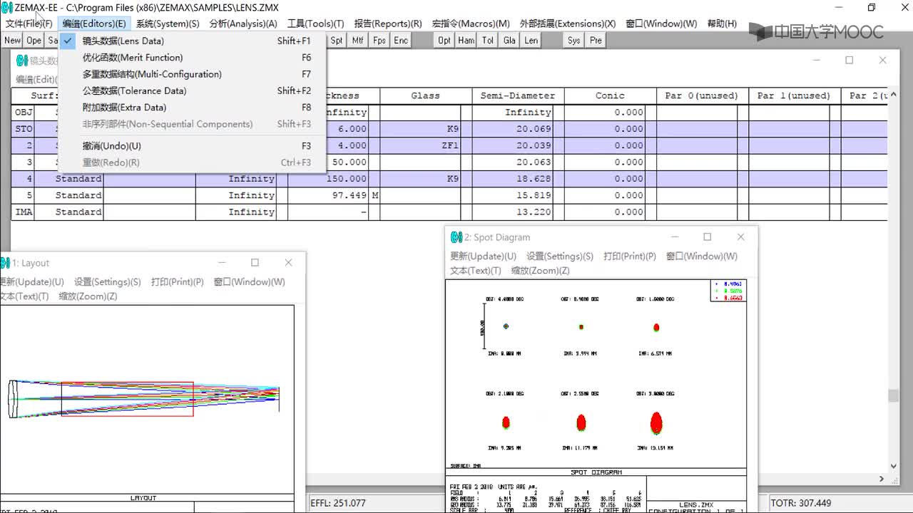This screenshot has height=513, width=913.
Task: Open Window menu in the Layout window
Action: [x=250, y=282]
